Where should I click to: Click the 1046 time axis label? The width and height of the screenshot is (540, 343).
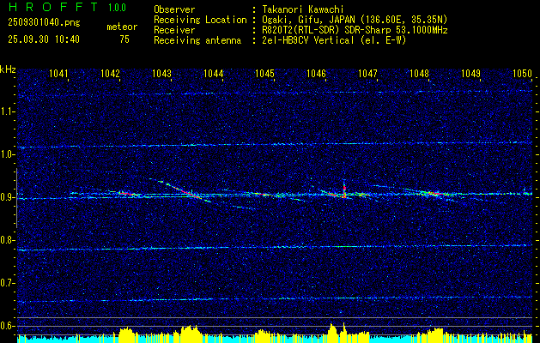(316, 73)
